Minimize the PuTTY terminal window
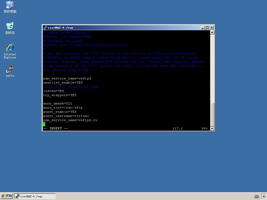This screenshot has height=200, width=267. click(203, 28)
